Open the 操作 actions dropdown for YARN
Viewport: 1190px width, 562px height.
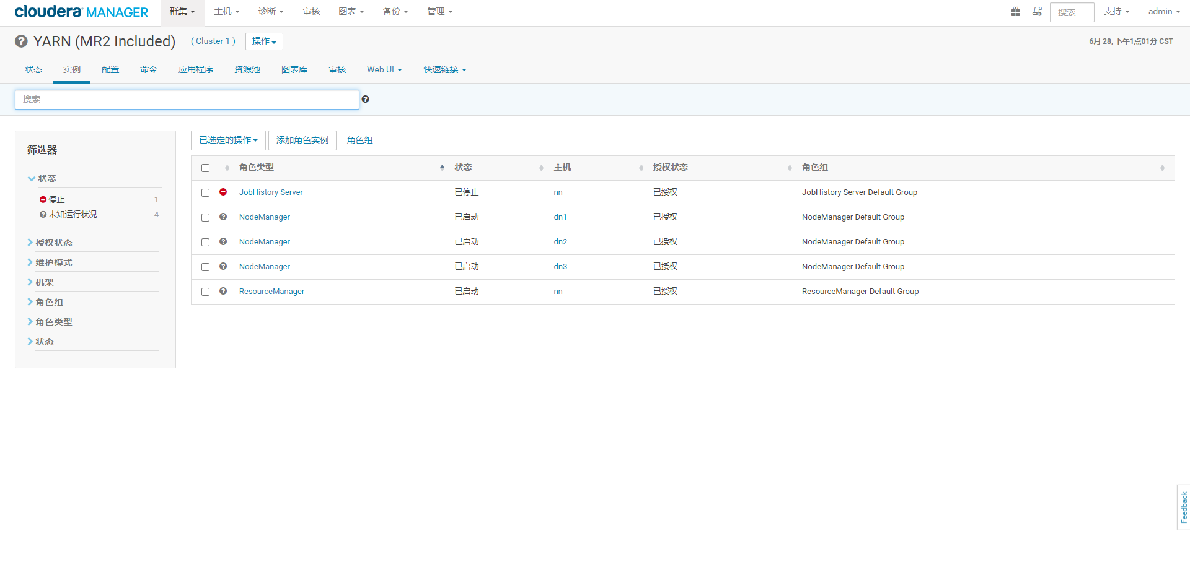tap(264, 41)
